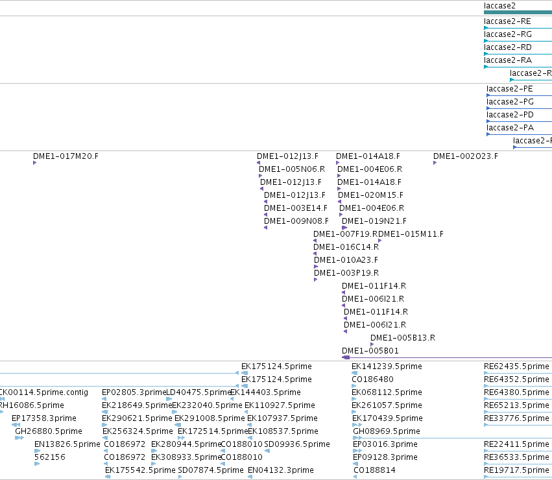Click the RE19717.5prime EST label

click(516, 471)
